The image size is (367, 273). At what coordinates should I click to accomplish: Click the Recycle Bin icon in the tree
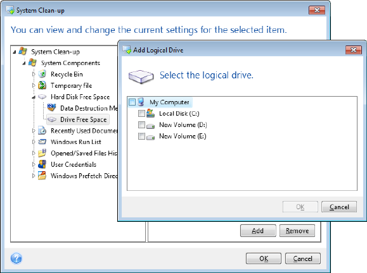pyautogui.click(x=42, y=74)
